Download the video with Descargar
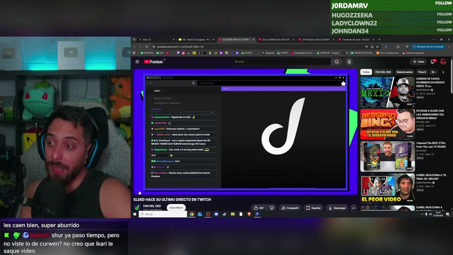Image resolution: width=453 pixels, height=255 pixels. (x=337, y=208)
